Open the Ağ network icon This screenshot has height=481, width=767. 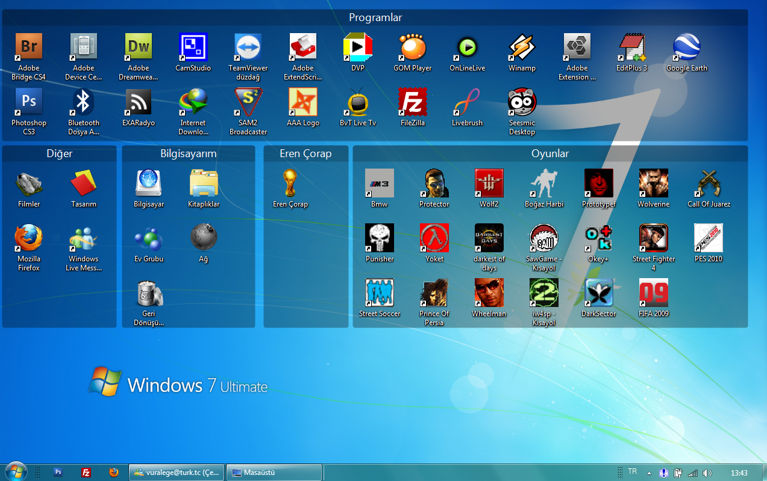pos(204,238)
